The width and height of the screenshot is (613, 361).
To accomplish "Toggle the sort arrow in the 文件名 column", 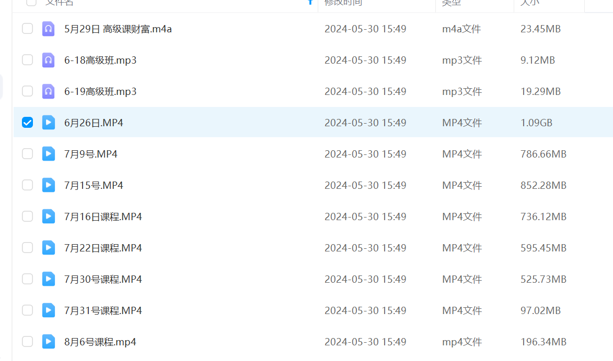I will tap(310, 2).
